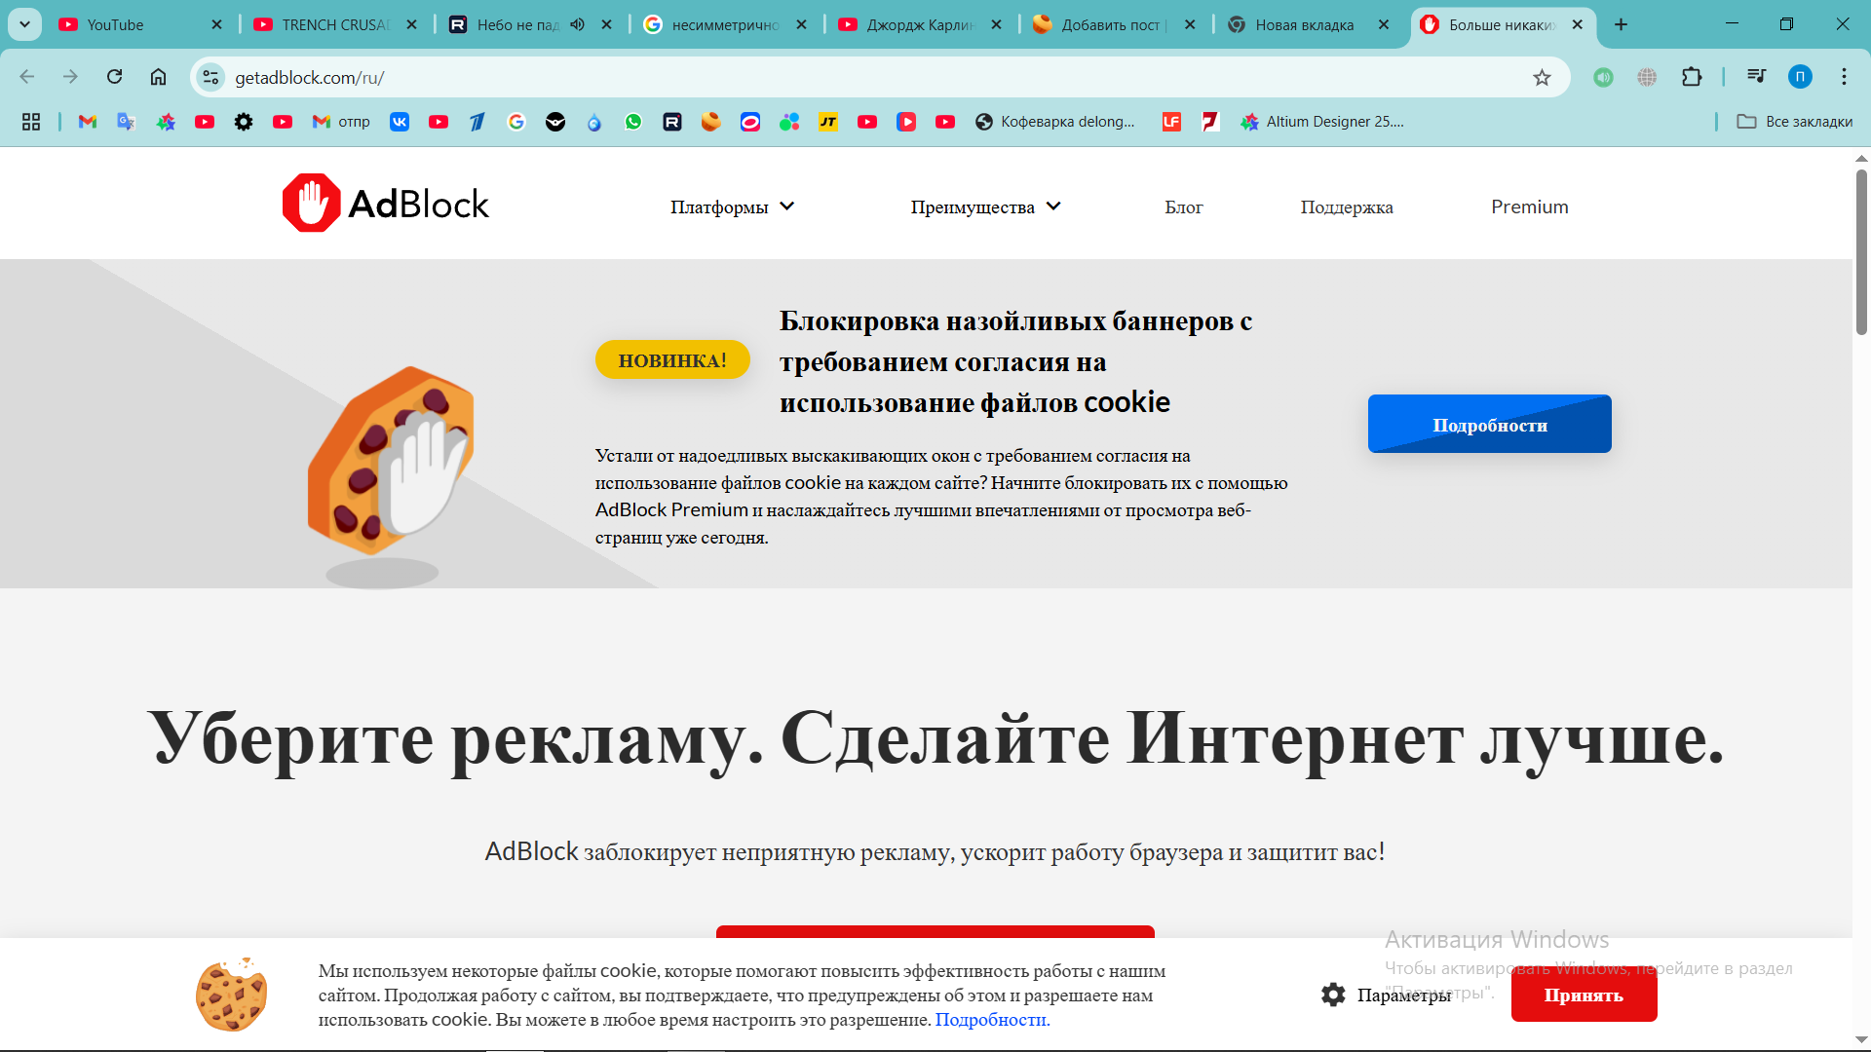Open the Все закладки folder

click(1795, 122)
